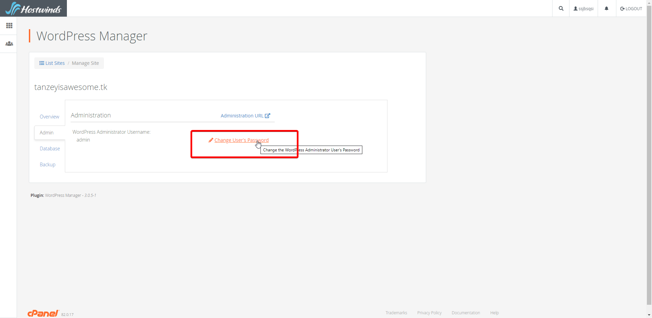Click the external link icon beside Administration URL
Image resolution: width=652 pixels, height=318 pixels.
[x=268, y=116]
